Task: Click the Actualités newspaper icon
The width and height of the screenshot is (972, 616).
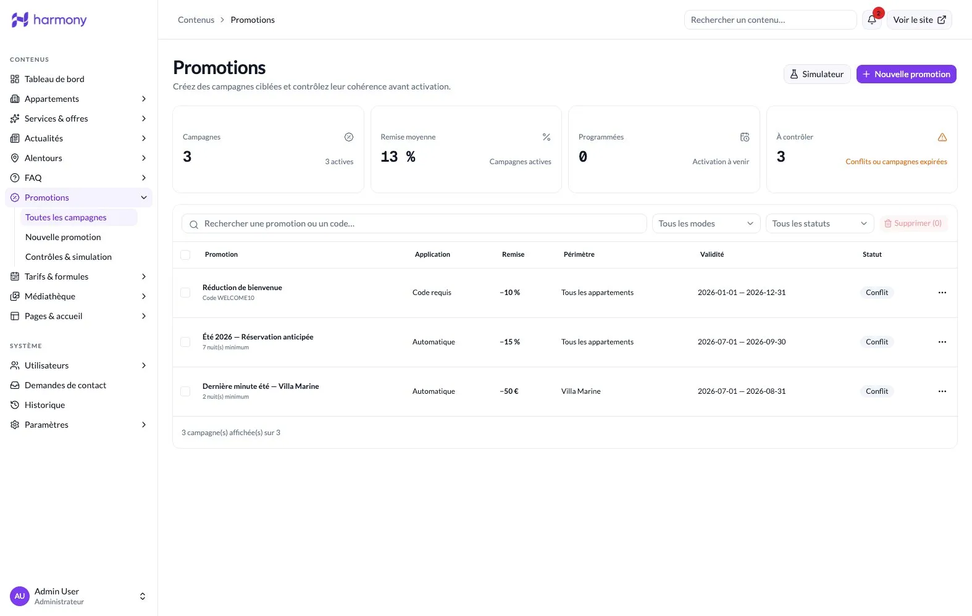Action: point(15,138)
